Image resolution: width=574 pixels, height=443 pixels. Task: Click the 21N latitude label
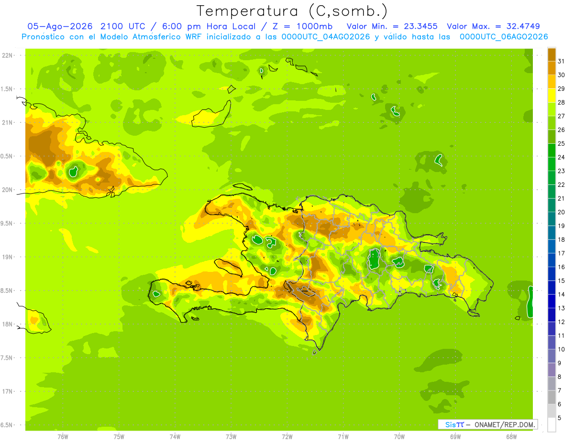[8, 122]
